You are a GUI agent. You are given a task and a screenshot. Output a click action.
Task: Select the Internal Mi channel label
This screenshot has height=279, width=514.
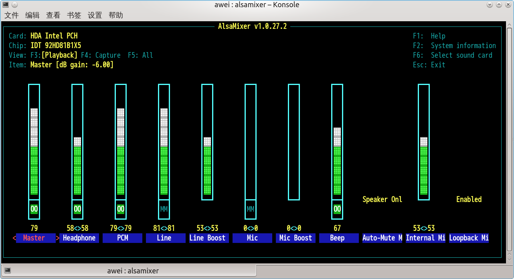425,238
